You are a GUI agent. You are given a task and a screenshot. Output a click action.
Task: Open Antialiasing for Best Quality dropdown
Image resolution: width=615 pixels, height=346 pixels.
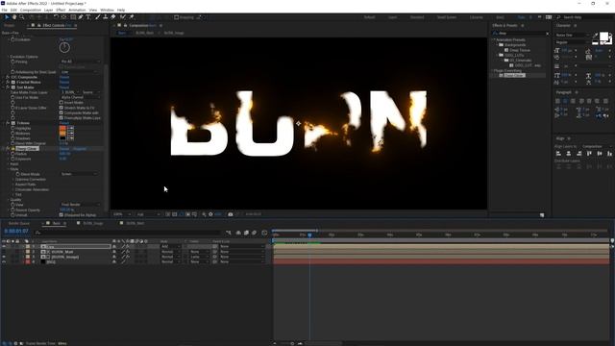[x=79, y=72]
